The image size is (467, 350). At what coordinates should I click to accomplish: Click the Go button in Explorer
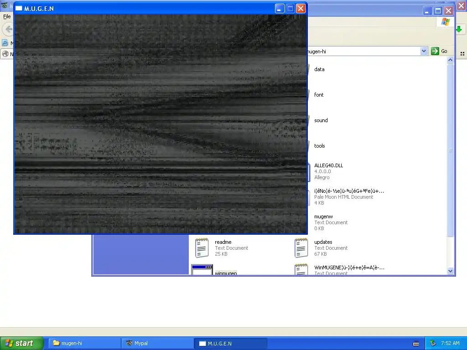(440, 51)
